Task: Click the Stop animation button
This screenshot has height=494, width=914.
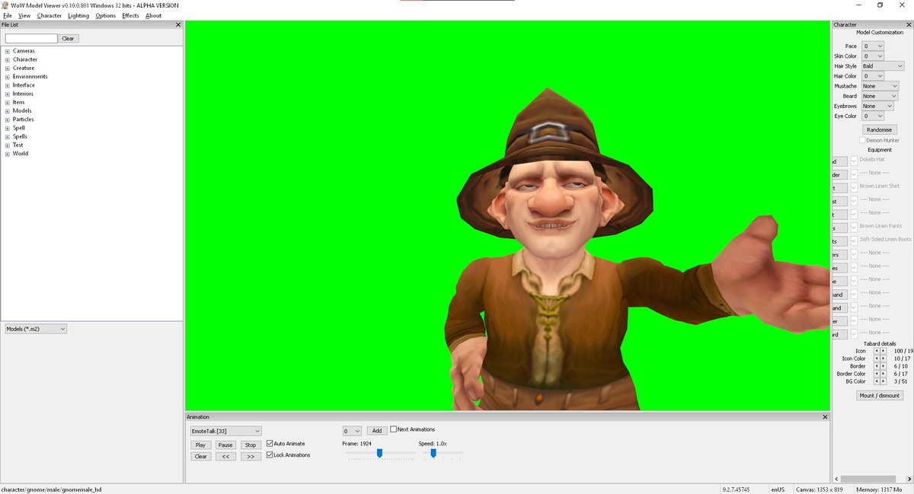Action: point(251,445)
